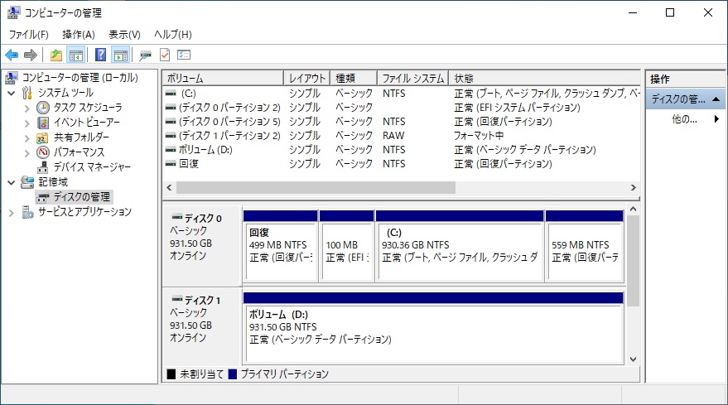
Task: Open the ヘルプ(H) menu
Action: click(x=173, y=34)
